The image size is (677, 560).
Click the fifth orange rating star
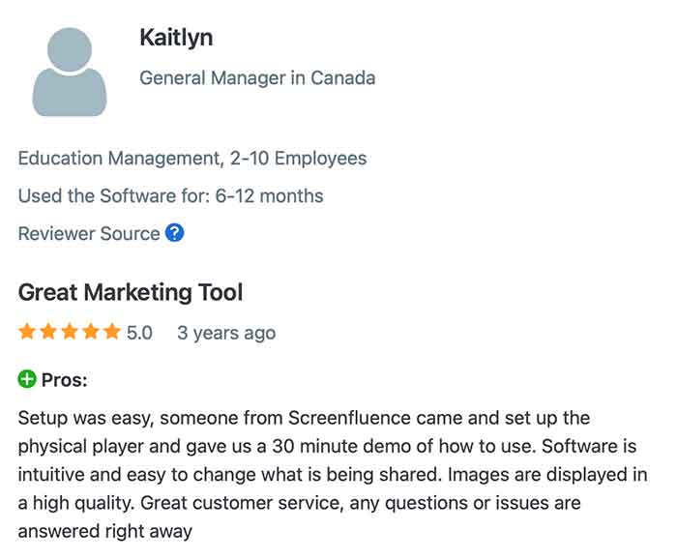click(x=113, y=333)
